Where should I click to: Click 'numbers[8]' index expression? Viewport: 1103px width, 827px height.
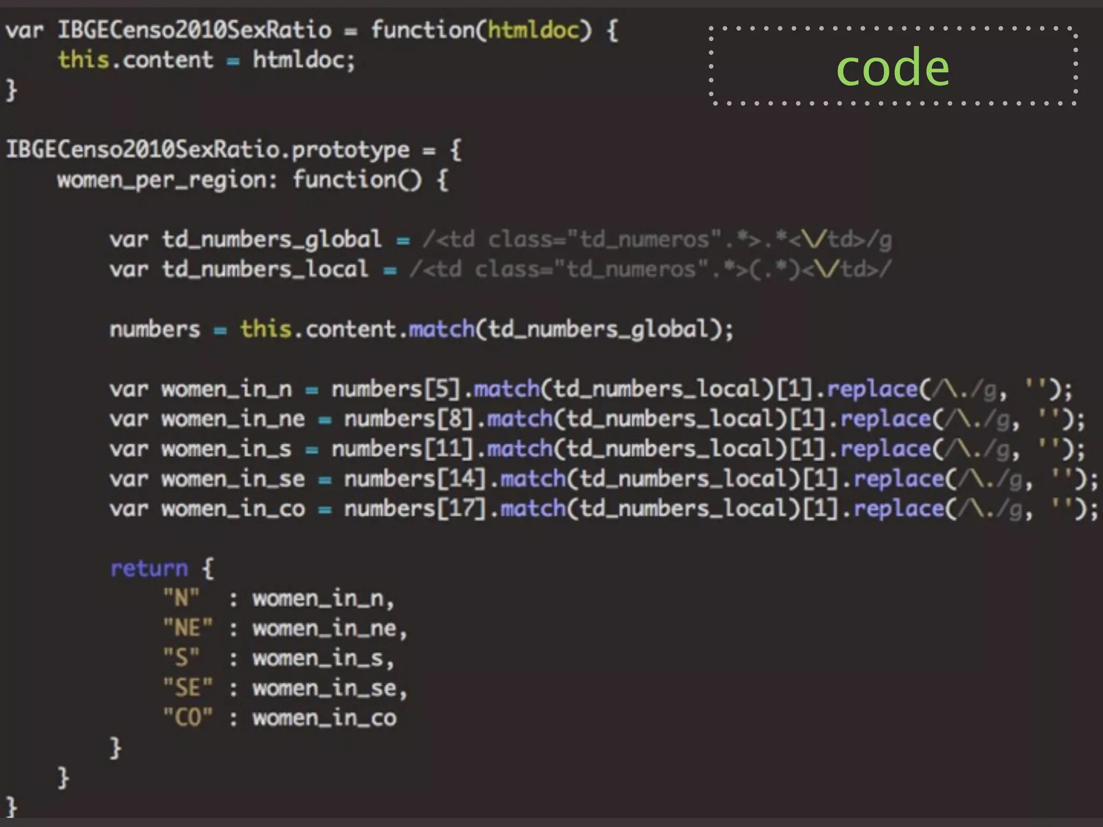409,419
